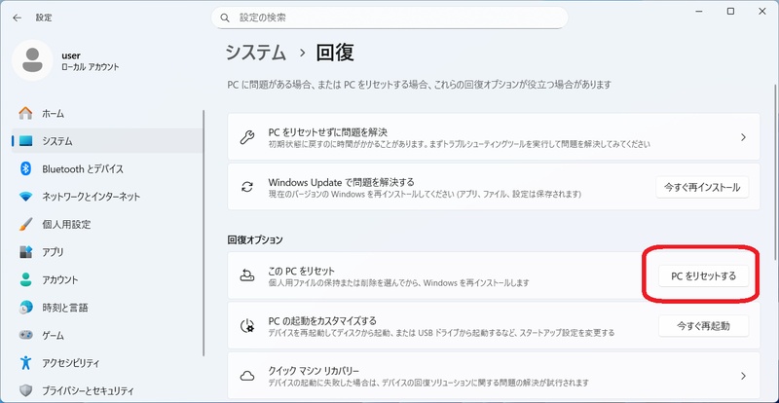The height and width of the screenshot is (403, 779).
Task: Open 時刻と言語 settings page
Action: click(x=107, y=308)
